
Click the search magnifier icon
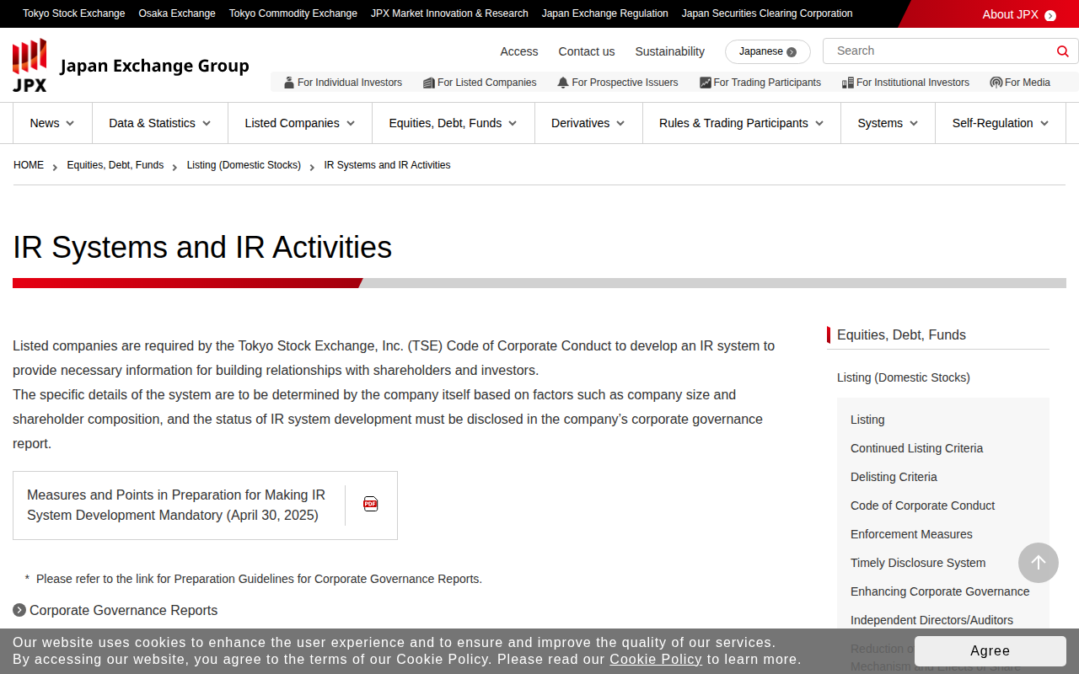click(1062, 51)
